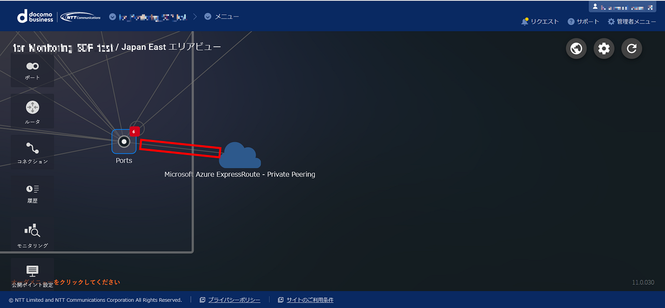Open the サポート menu
665x308 pixels.
[583, 22]
